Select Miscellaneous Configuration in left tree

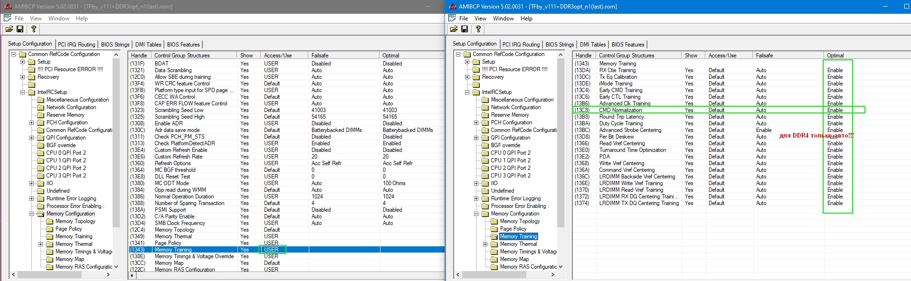click(77, 100)
